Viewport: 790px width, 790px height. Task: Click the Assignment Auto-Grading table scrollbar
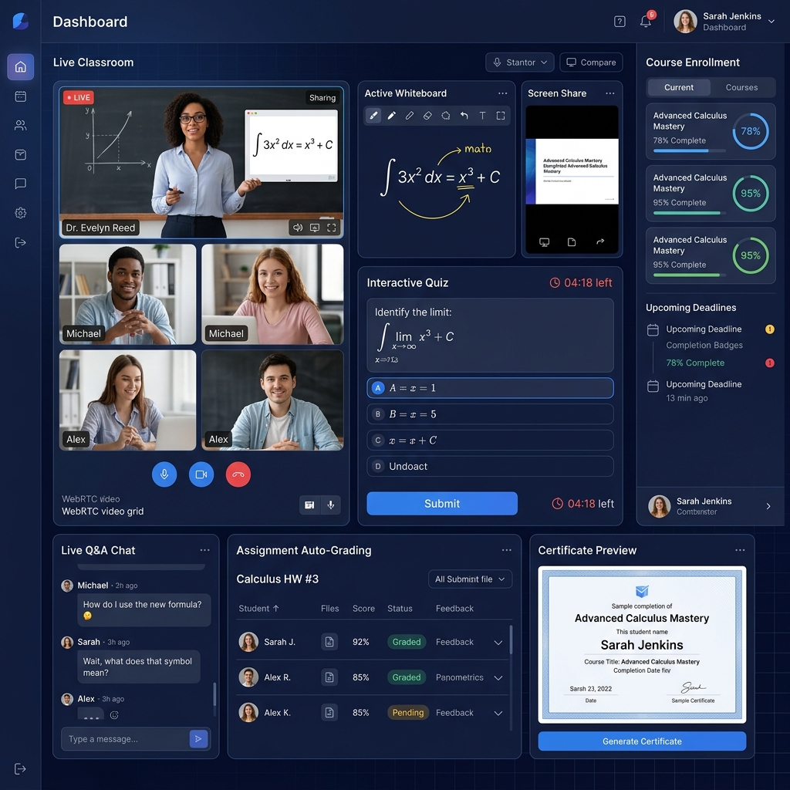pos(511,640)
